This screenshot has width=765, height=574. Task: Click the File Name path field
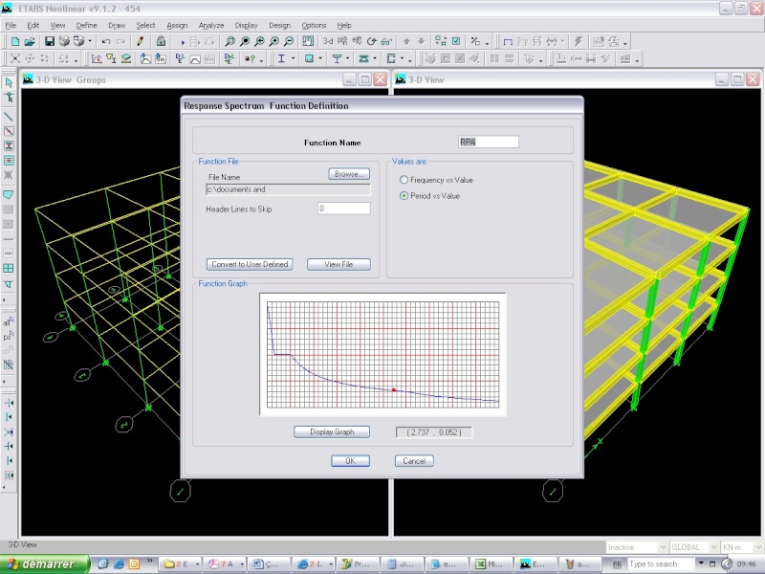point(288,189)
